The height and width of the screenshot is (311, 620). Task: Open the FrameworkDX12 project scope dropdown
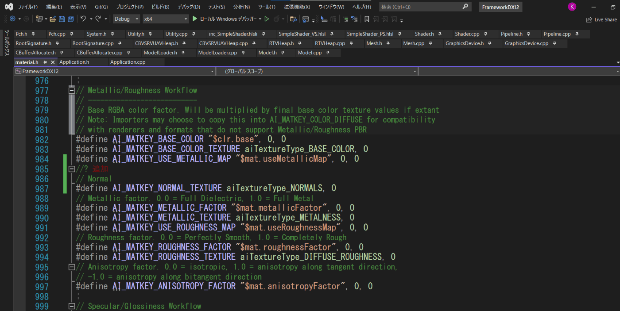click(114, 71)
